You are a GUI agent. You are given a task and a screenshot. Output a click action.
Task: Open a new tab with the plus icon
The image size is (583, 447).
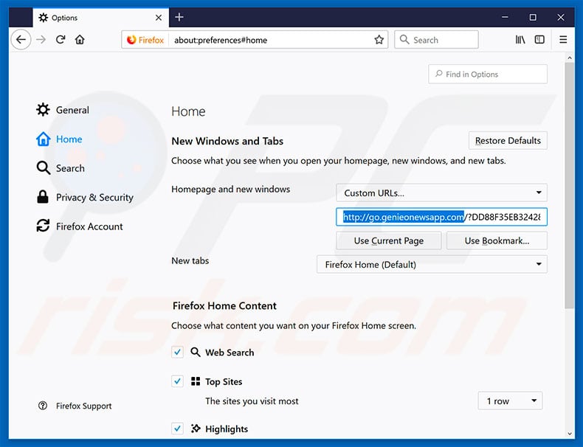click(x=179, y=17)
